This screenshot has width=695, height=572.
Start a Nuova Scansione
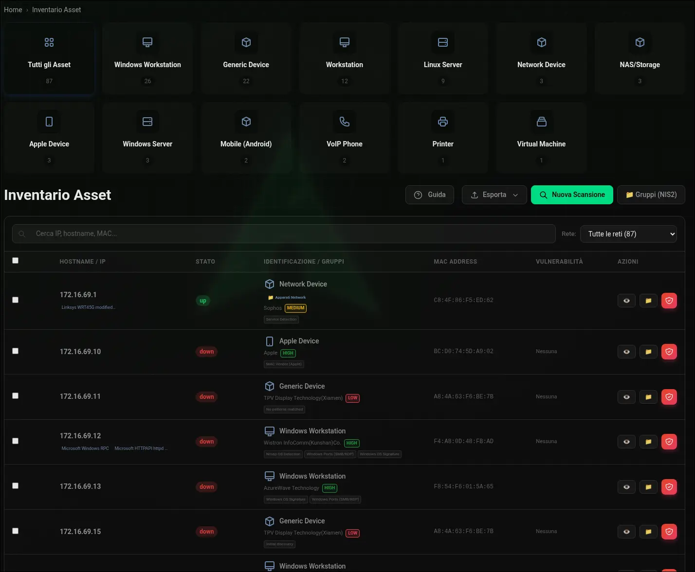572,195
